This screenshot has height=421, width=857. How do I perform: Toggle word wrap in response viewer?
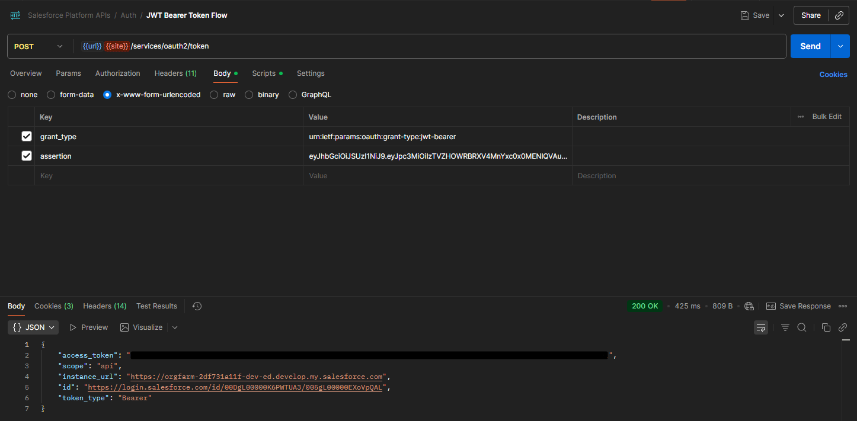tap(761, 327)
